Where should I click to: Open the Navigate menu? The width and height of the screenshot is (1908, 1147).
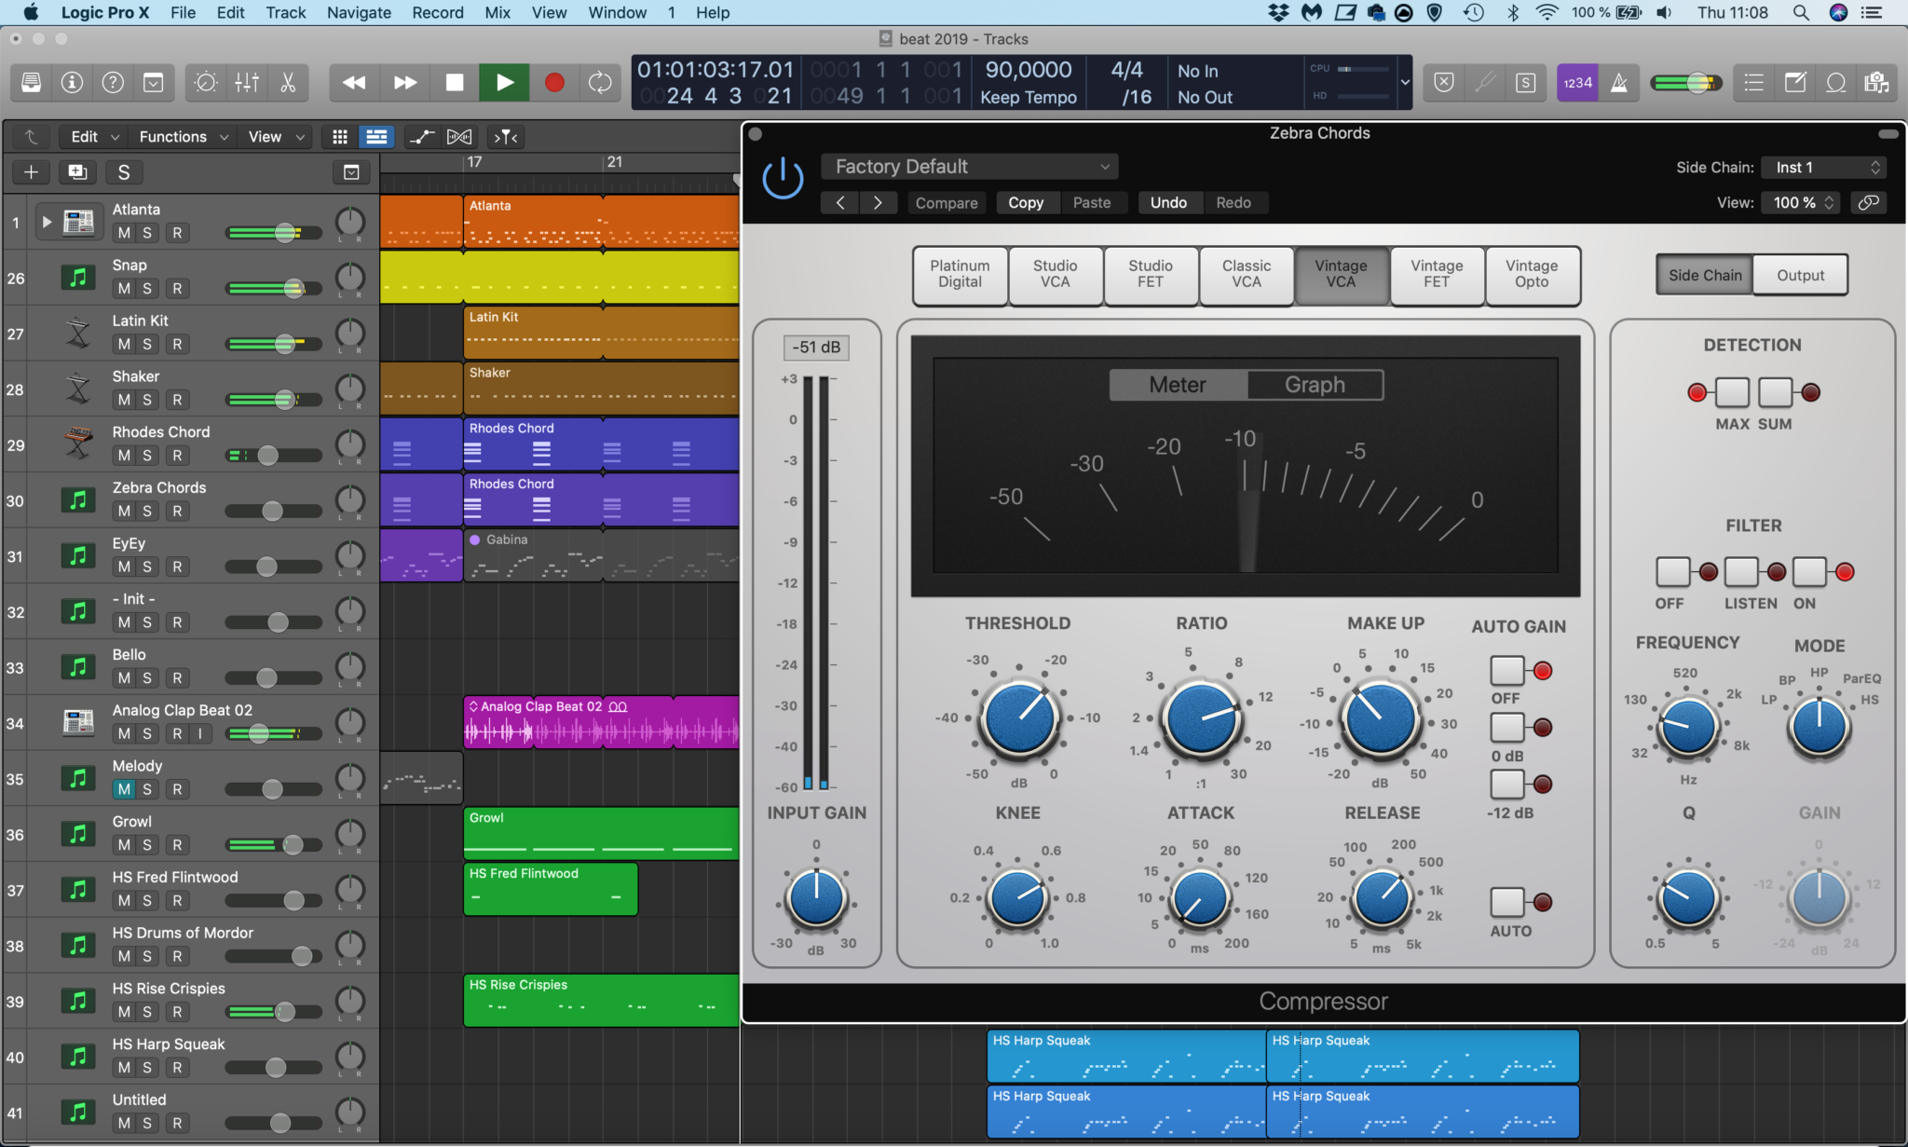click(359, 12)
